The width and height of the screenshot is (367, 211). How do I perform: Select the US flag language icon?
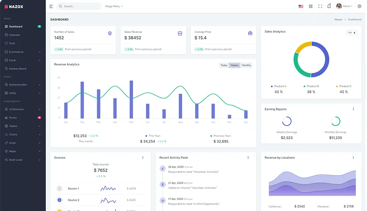(301, 6)
